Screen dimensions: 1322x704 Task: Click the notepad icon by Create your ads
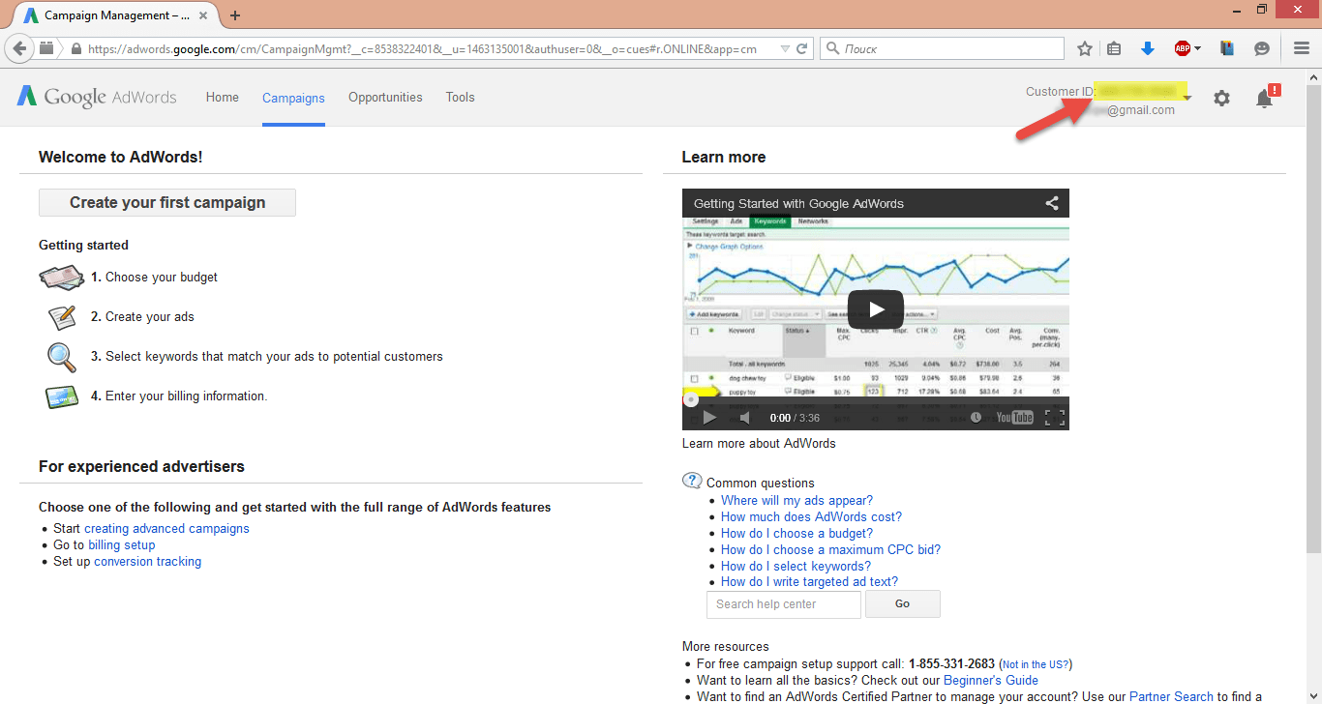pyautogui.click(x=62, y=316)
